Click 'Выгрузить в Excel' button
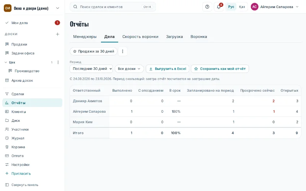Viewport: 306px width, 191px height. tap(168, 69)
